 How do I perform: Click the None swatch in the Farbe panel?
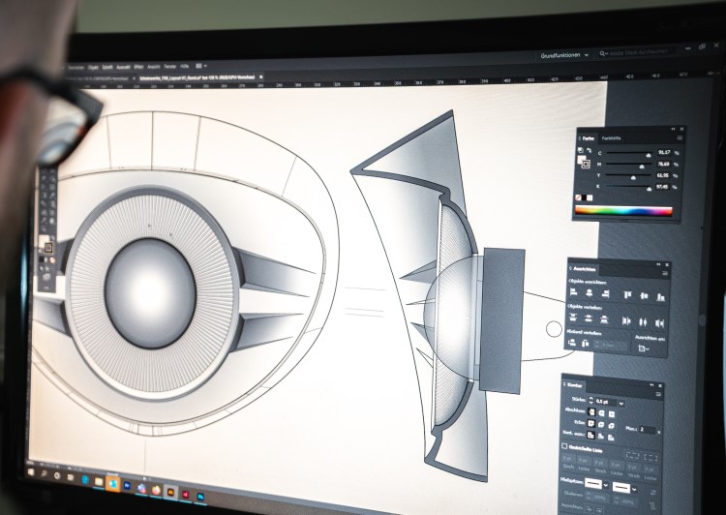[x=580, y=197]
